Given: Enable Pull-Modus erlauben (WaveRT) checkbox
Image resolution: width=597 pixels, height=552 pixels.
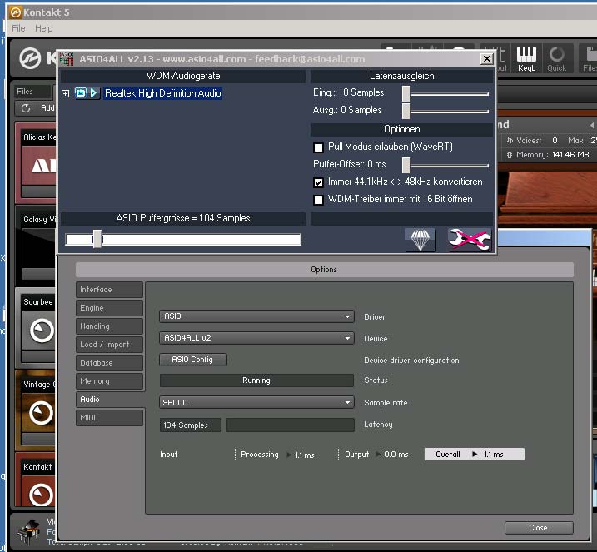Looking at the screenshot, I should 318,147.
